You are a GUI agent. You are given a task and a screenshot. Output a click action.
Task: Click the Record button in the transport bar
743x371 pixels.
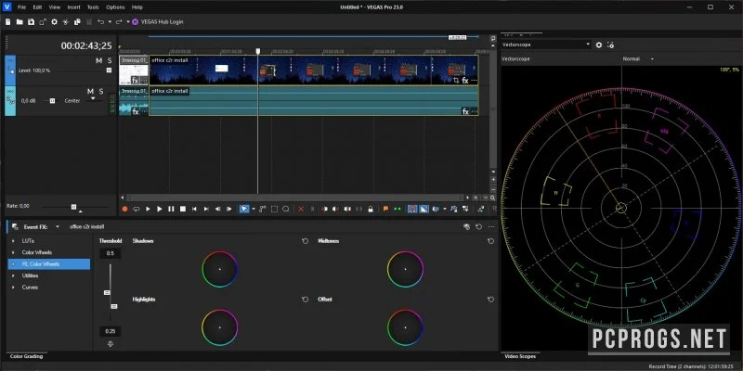[x=124, y=209]
